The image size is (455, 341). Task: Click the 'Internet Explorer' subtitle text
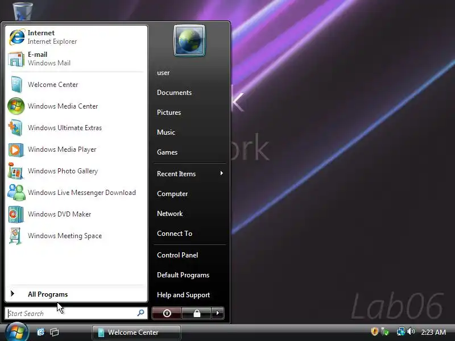tap(52, 41)
